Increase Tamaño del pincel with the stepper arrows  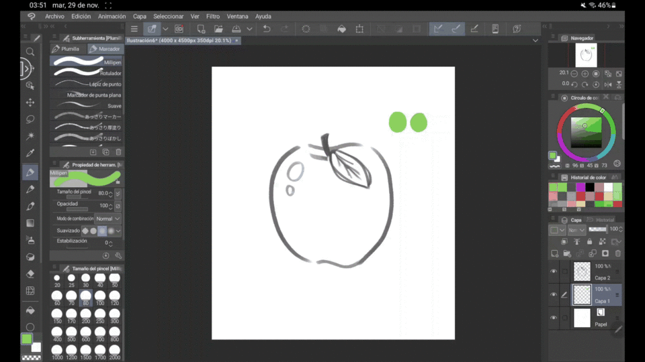click(x=110, y=193)
